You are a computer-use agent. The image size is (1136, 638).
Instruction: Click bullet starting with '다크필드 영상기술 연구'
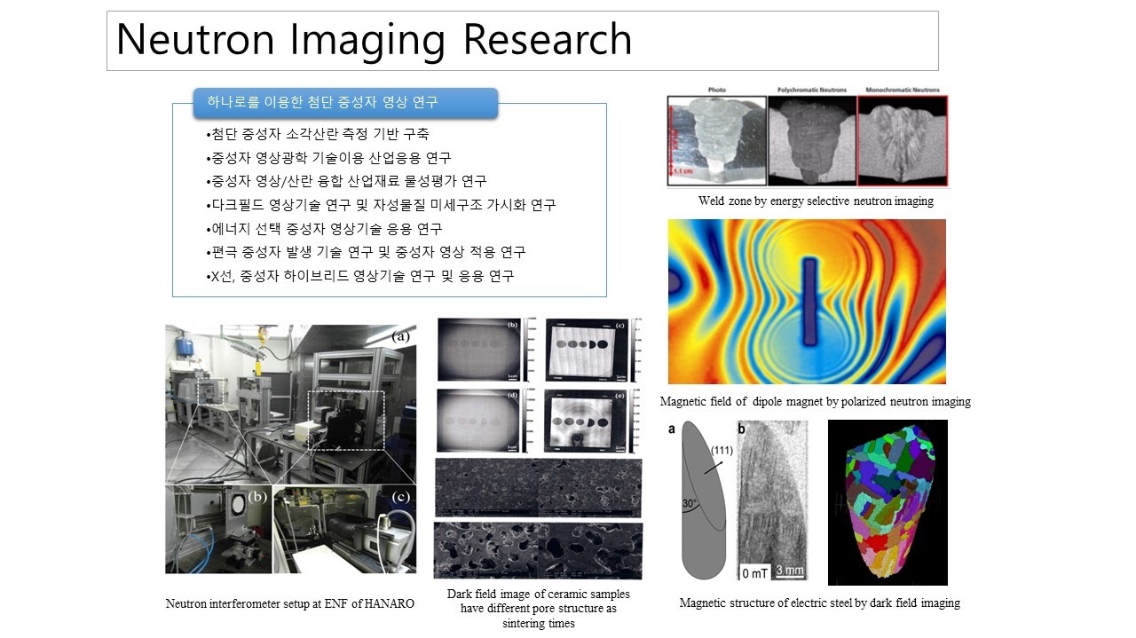[380, 205]
